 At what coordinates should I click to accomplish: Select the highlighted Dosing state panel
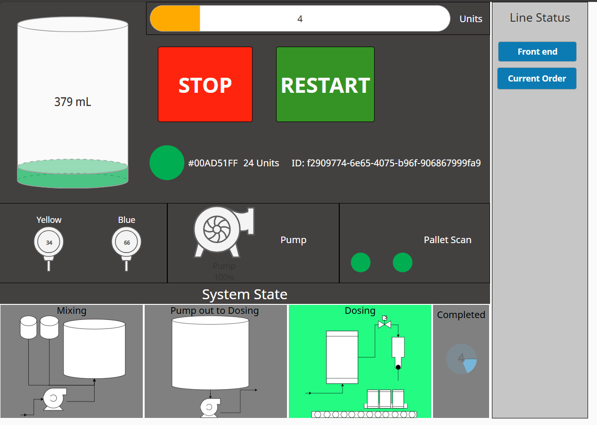(x=360, y=361)
